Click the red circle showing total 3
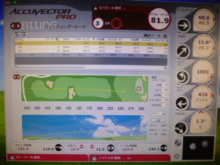 pos(116,23)
